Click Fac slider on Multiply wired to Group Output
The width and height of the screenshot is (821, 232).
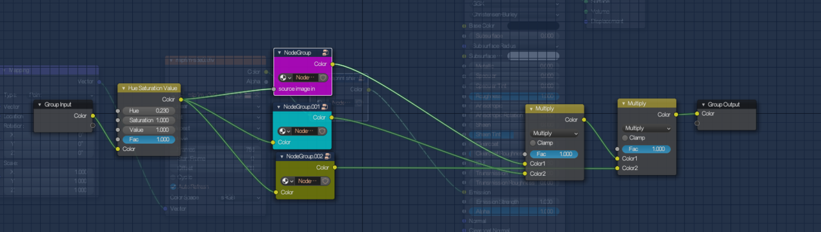pos(647,149)
